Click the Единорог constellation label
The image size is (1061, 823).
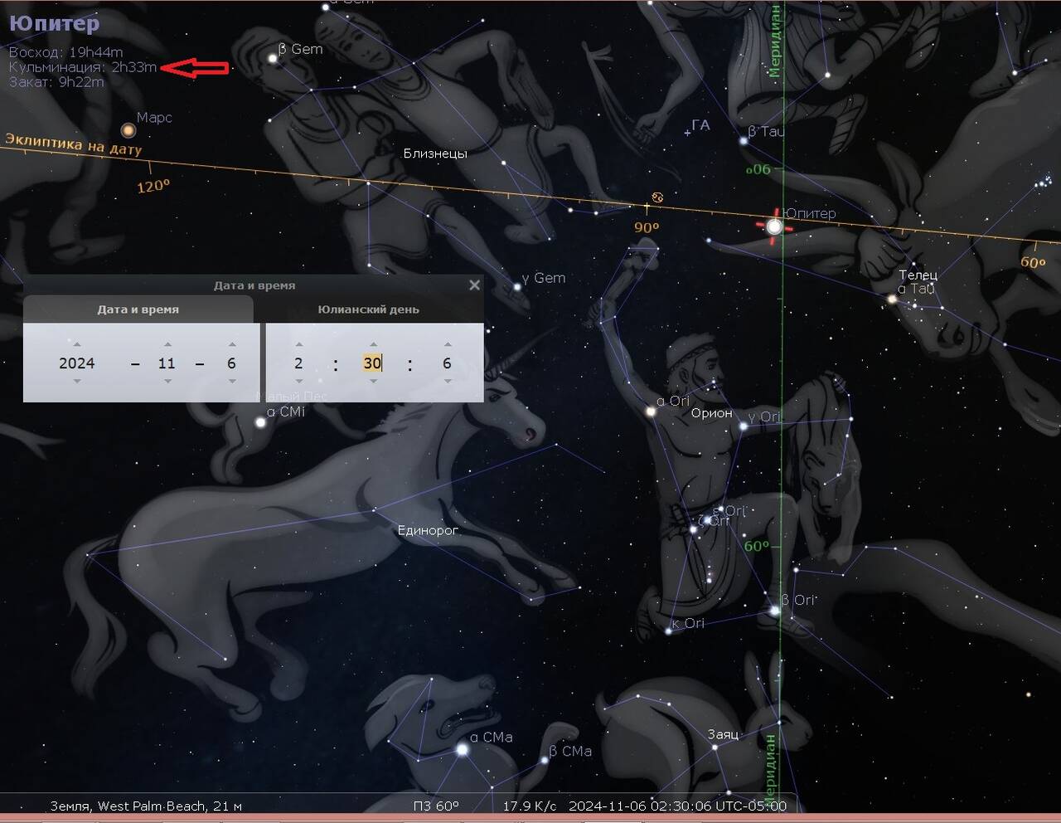428,530
